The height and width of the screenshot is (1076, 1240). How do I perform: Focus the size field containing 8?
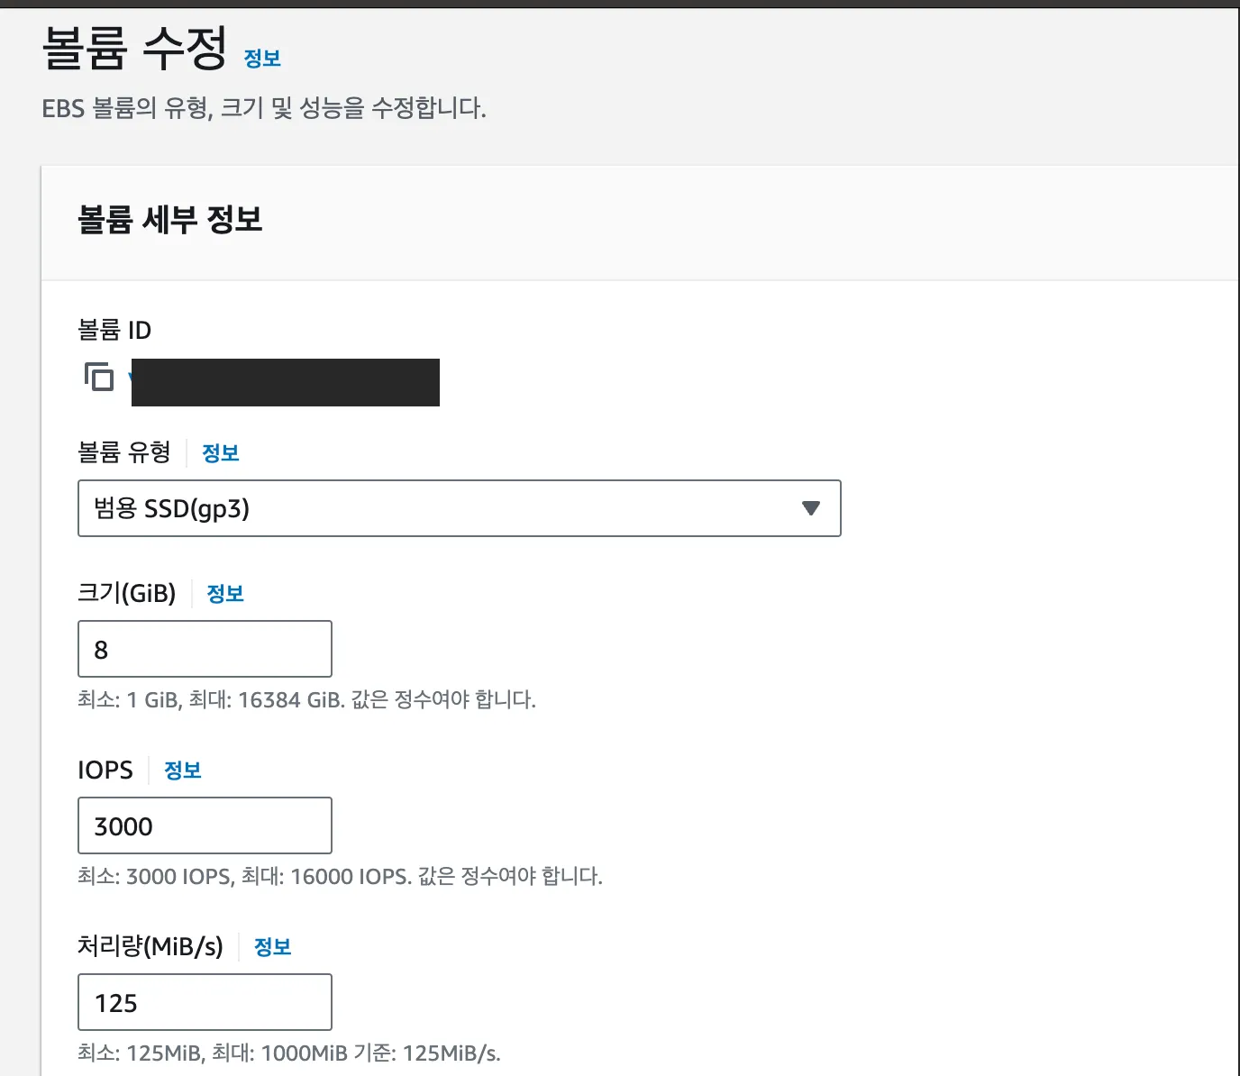[205, 649]
